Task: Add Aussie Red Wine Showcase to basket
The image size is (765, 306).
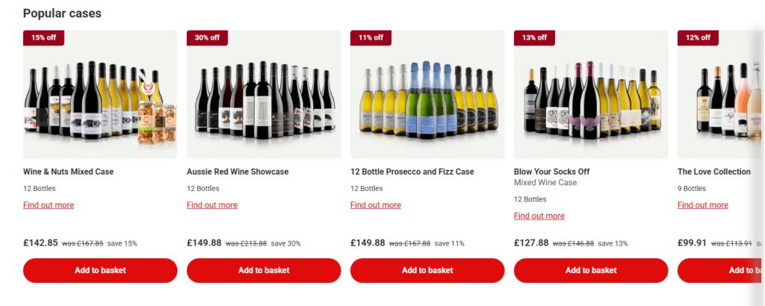Action: (264, 270)
